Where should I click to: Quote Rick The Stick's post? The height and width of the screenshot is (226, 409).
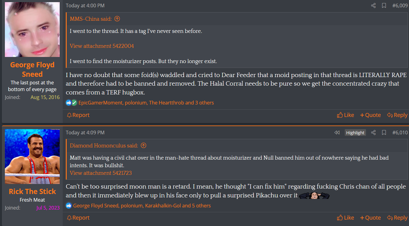(x=370, y=218)
